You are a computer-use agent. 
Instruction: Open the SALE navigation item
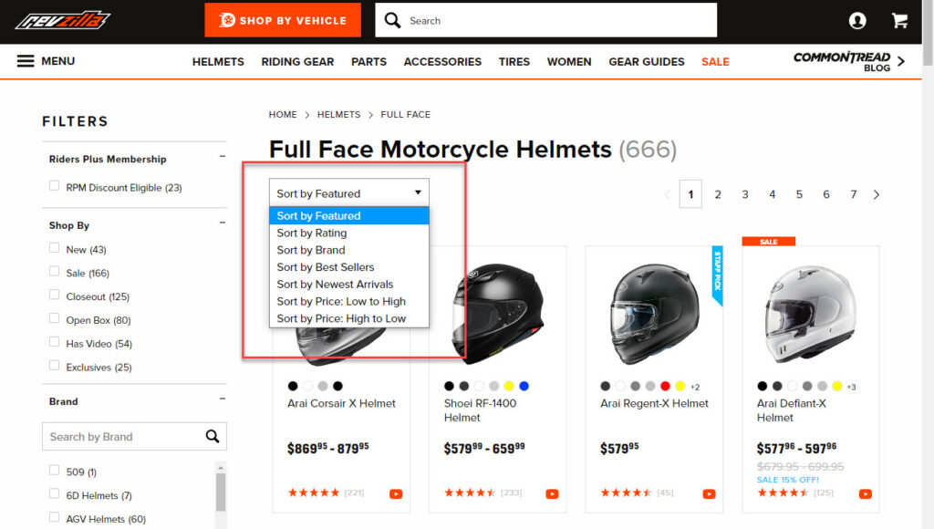(715, 61)
